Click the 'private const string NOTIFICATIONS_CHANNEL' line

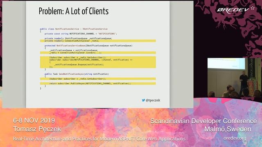pyautogui.click(x=81, y=33)
